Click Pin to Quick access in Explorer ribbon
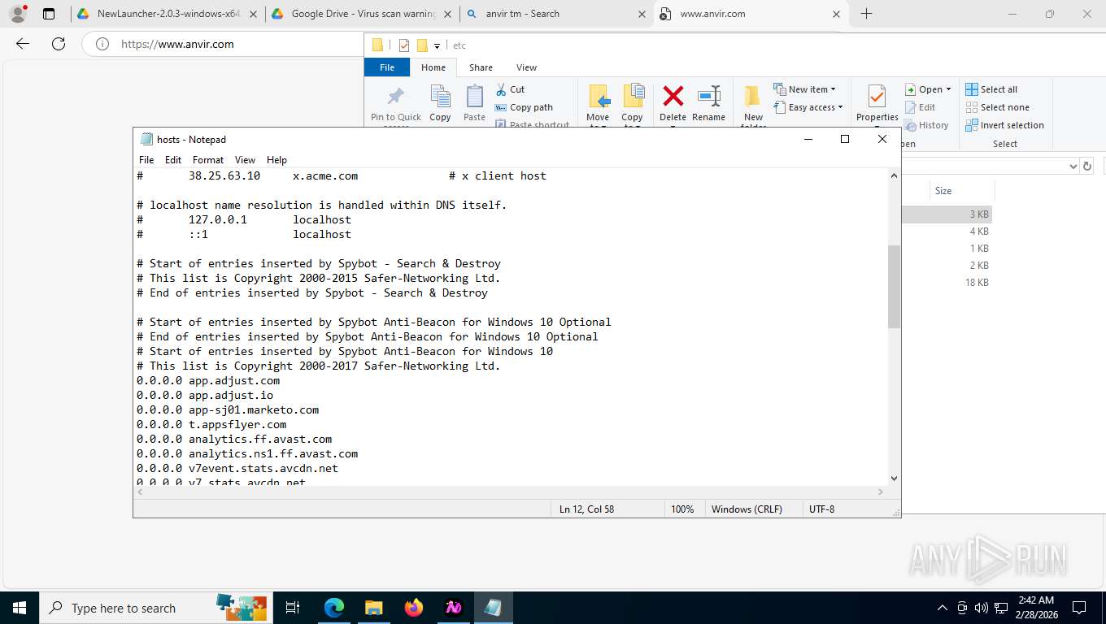The height and width of the screenshot is (624, 1106). [396, 106]
